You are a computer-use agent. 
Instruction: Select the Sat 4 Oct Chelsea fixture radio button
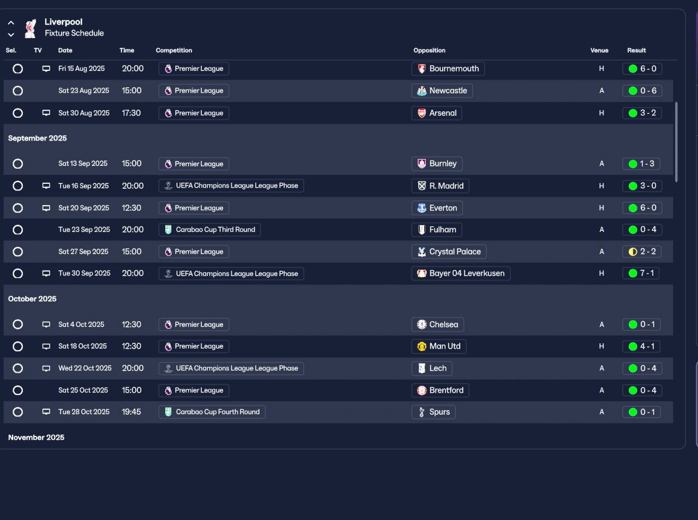[x=18, y=325]
